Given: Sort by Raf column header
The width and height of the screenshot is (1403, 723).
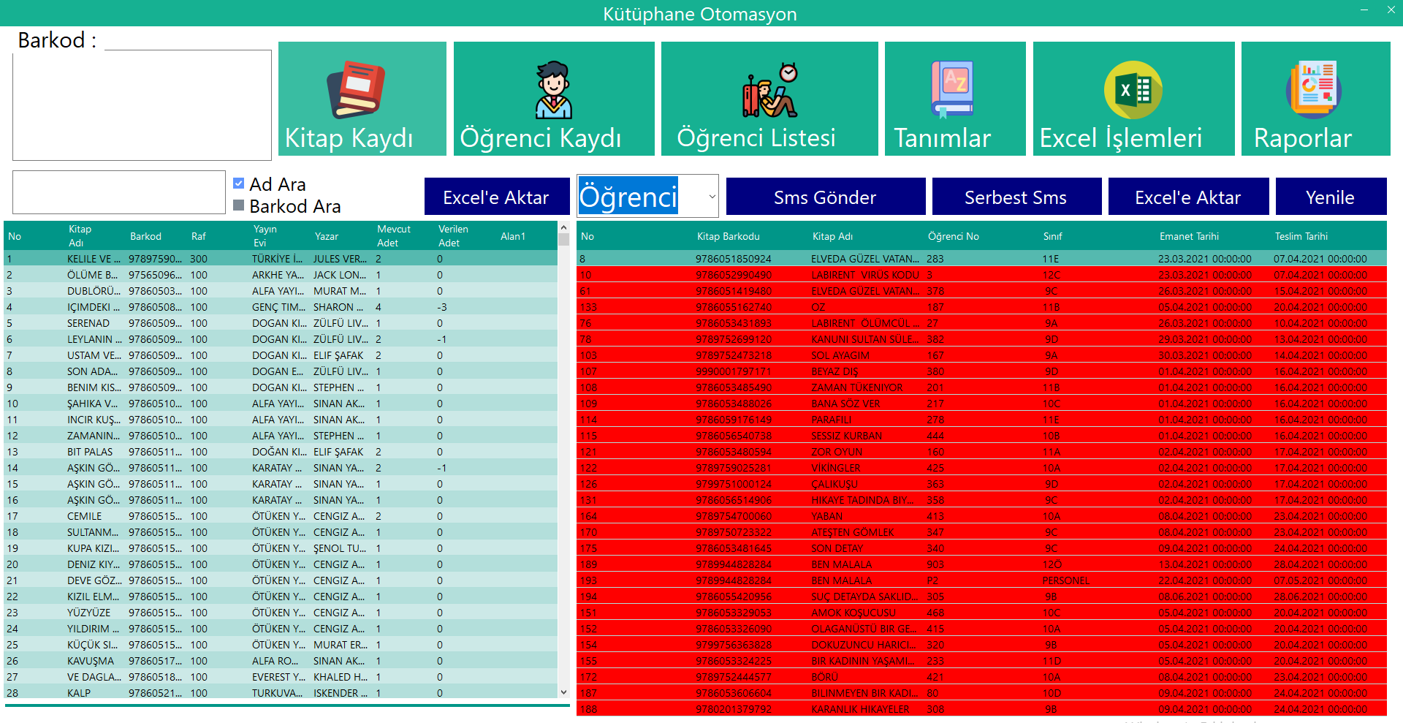Looking at the screenshot, I should (198, 236).
